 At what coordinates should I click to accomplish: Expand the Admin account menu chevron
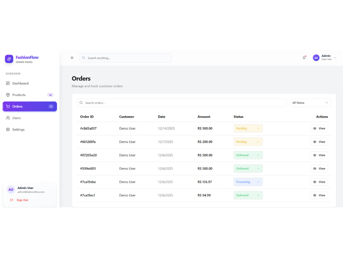[x=335, y=58]
